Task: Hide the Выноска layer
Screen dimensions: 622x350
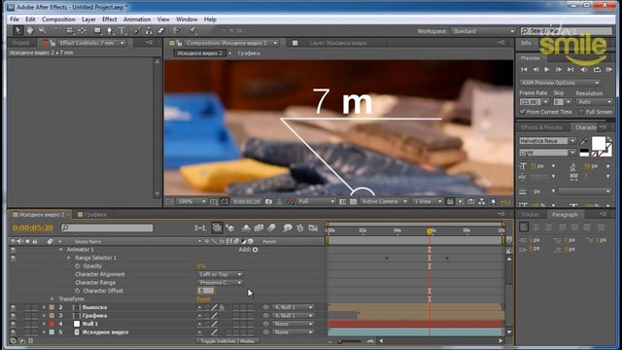Action: tap(13, 307)
